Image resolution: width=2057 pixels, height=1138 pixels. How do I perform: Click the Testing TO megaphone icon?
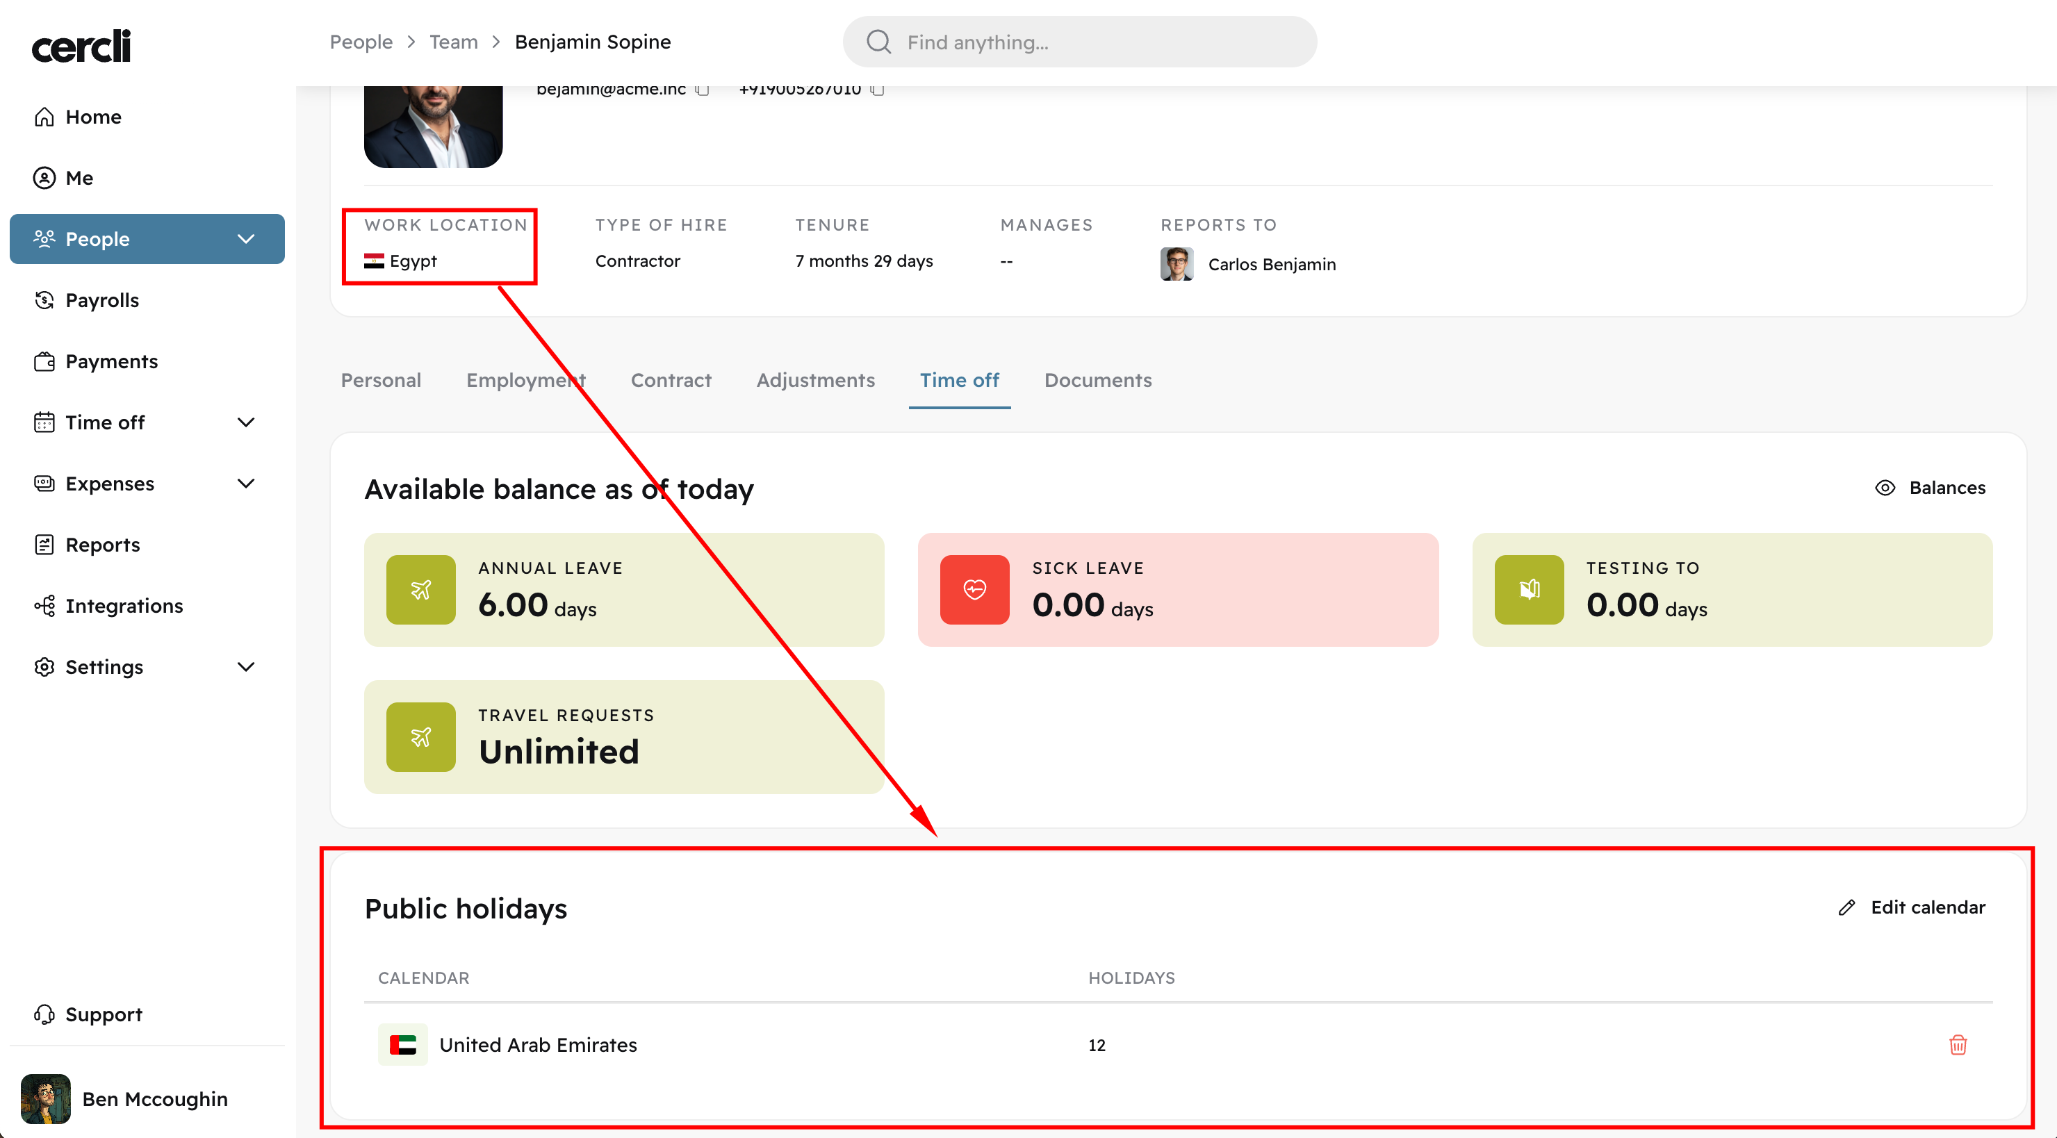click(1529, 590)
